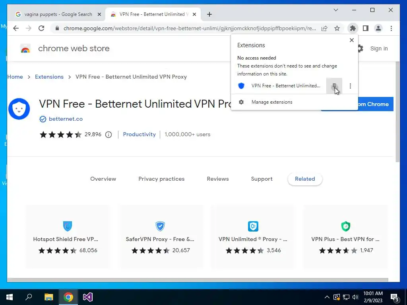Open a new browser tab
Viewport: 407px width, 305px height.
tap(209, 14)
